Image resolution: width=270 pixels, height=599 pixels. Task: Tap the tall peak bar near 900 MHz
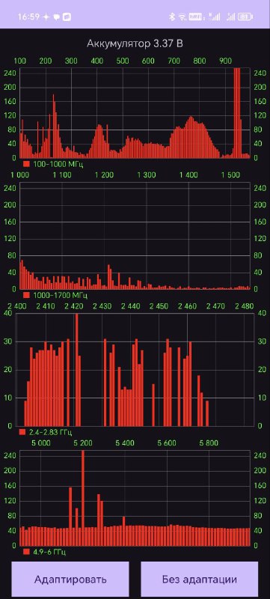click(237, 113)
